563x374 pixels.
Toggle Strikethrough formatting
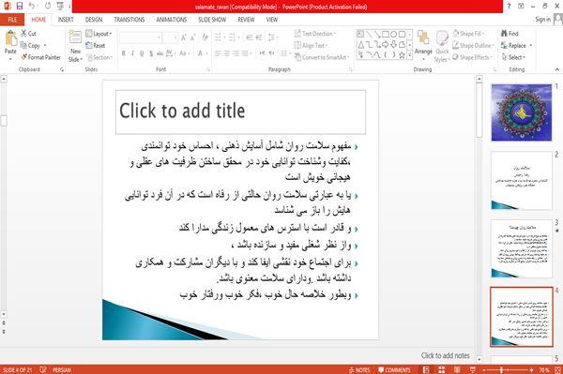[x=160, y=53]
